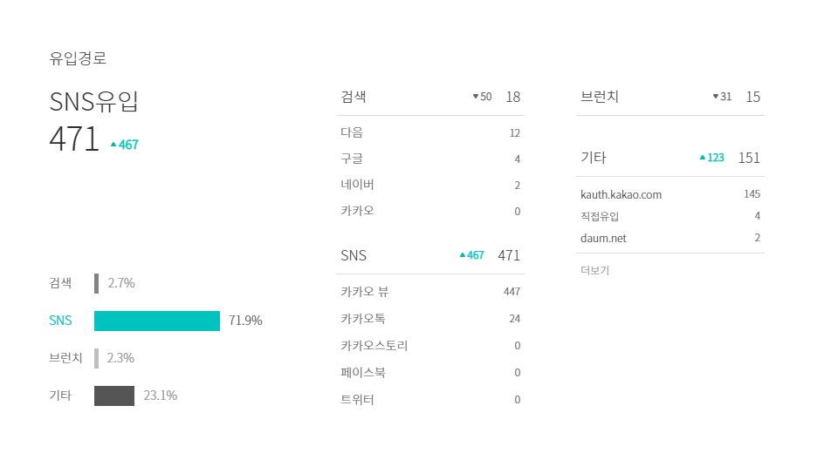Click the teal up-arrow next to 기타 123
This screenshot has height=453, width=817.
703,157
